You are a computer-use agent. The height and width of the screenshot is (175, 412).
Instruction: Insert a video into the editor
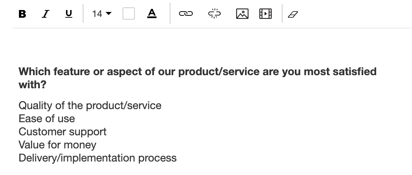(x=265, y=14)
